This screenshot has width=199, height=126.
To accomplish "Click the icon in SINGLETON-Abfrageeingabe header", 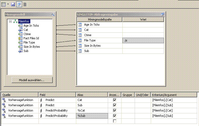I will point(162,14).
